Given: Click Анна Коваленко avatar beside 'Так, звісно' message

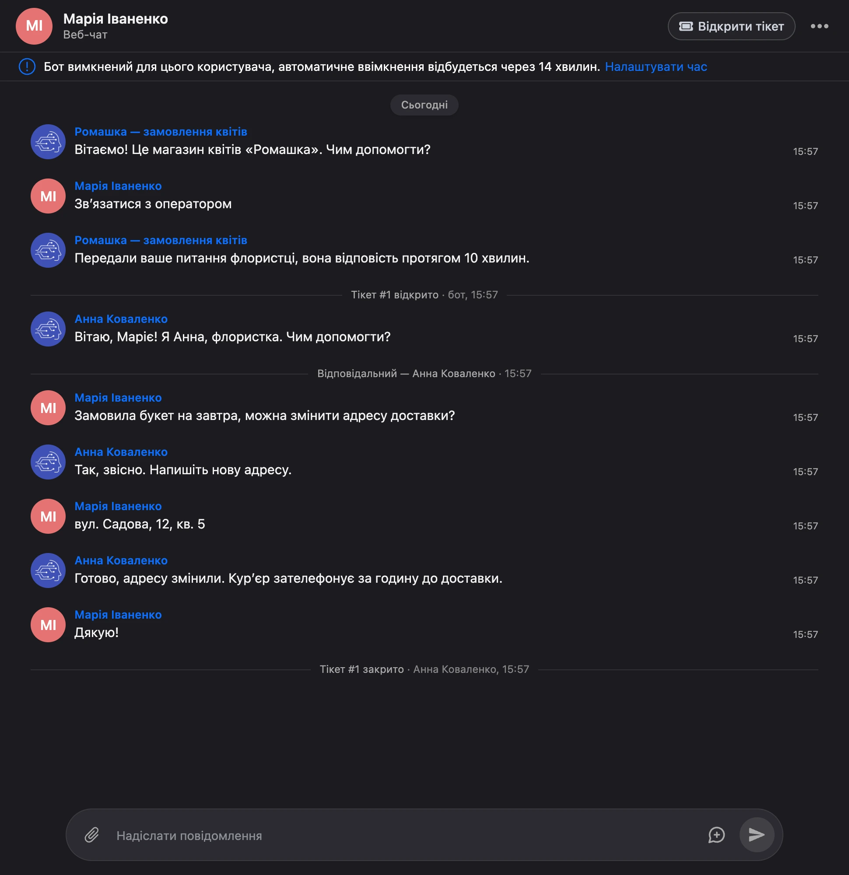Looking at the screenshot, I should [48, 462].
